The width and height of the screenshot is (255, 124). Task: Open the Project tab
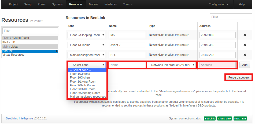[x=13, y=4]
